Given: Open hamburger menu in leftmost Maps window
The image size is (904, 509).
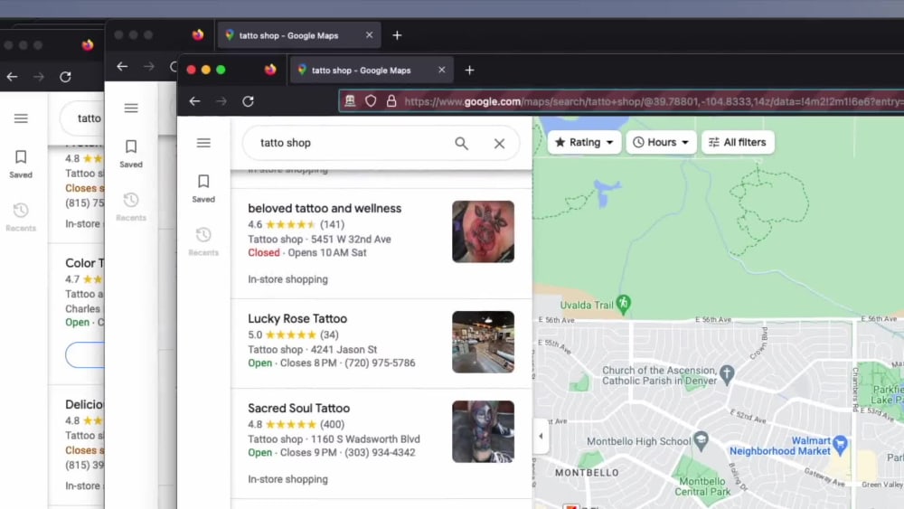Looking at the screenshot, I should click(x=21, y=118).
